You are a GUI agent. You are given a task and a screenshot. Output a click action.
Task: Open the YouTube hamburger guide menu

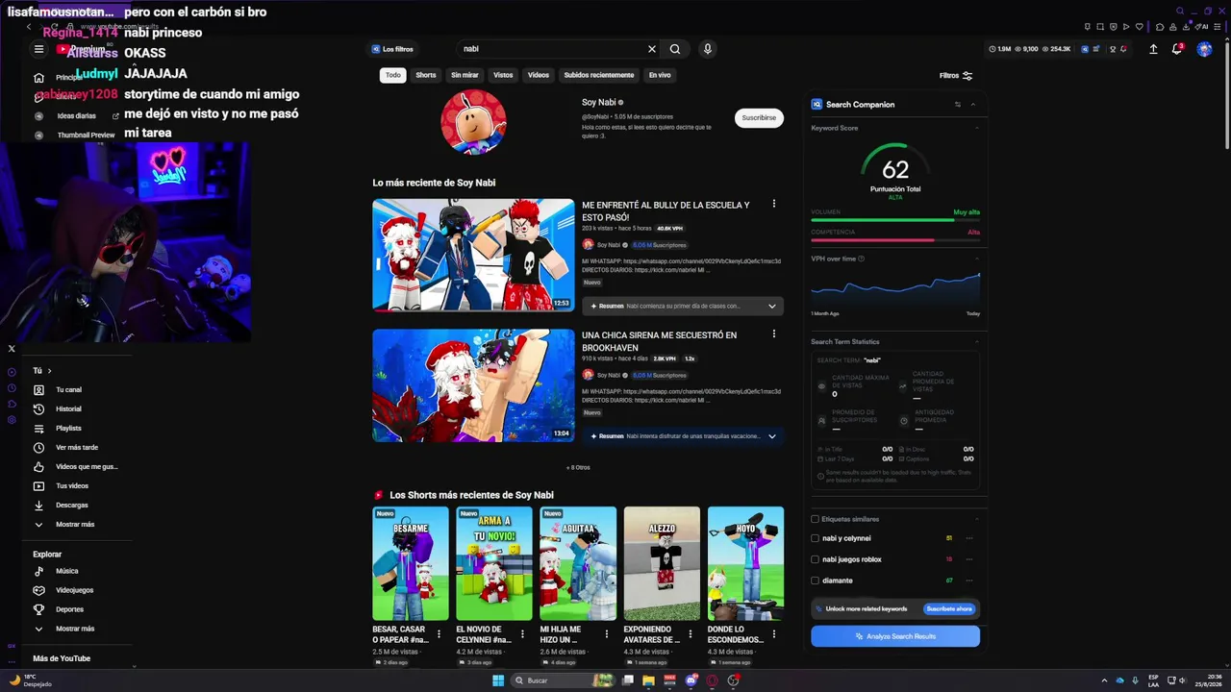[x=38, y=49]
